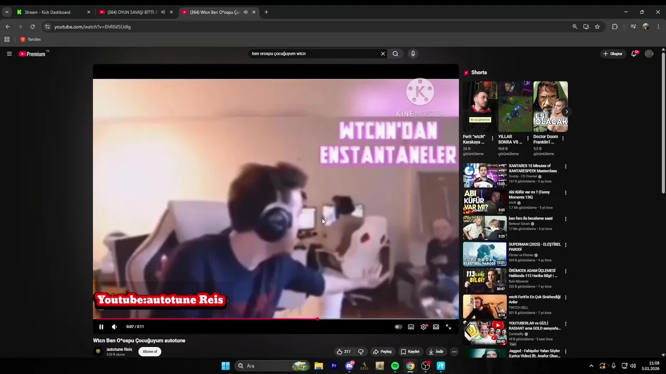
Task: Open Abi Küfür var mı video
Action: pyautogui.click(x=529, y=195)
